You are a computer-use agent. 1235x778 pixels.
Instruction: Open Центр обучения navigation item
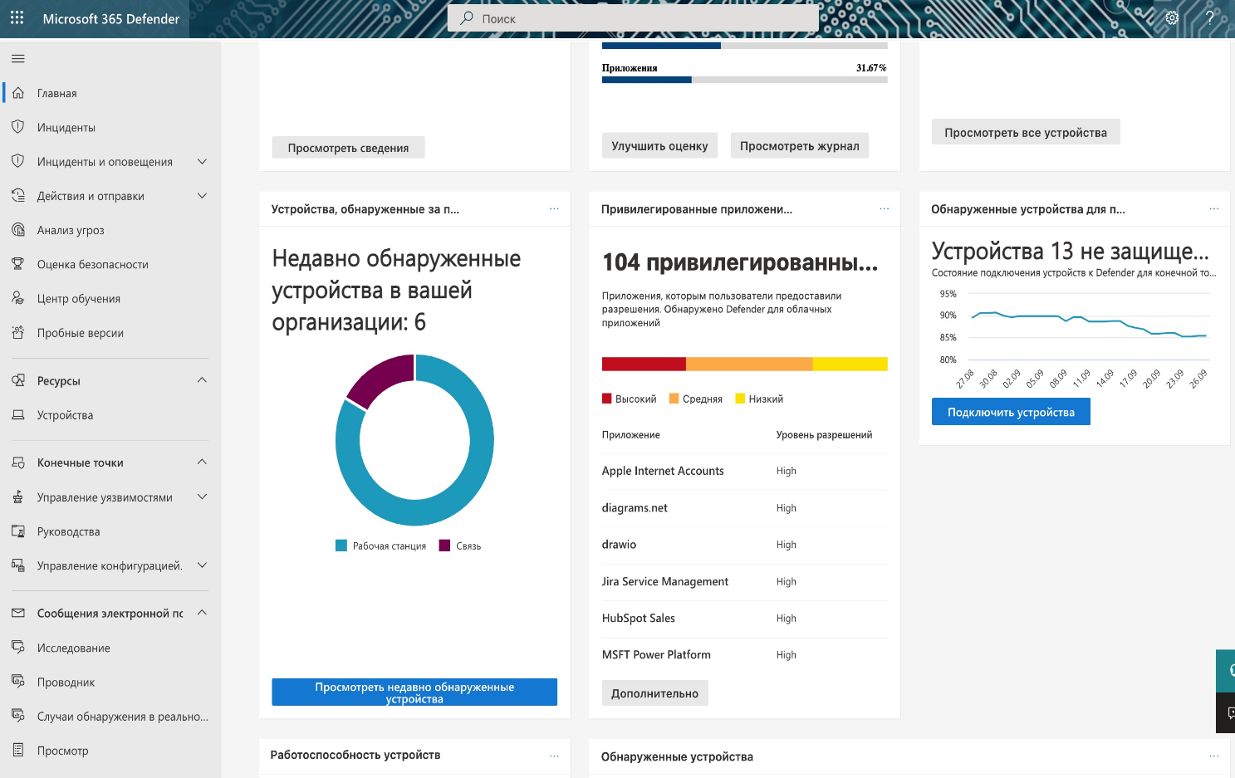pos(79,298)
